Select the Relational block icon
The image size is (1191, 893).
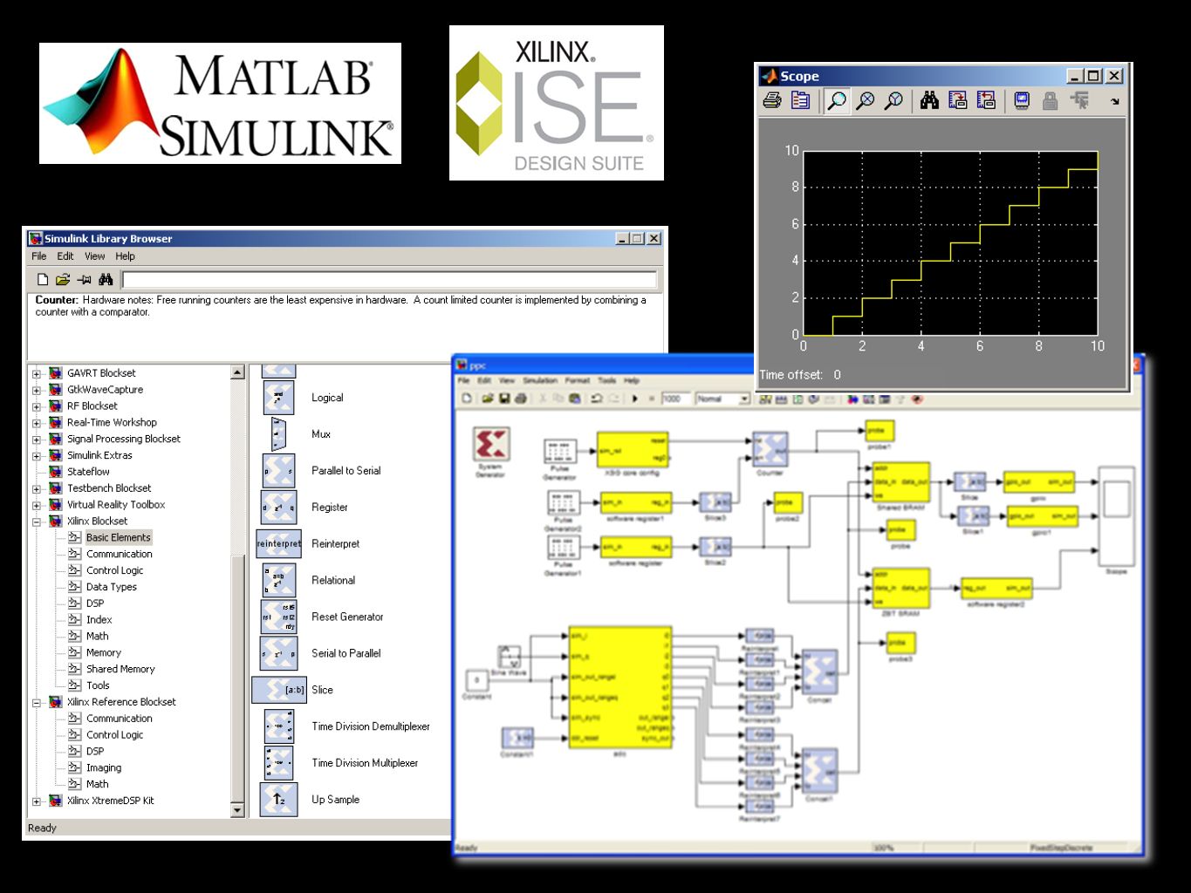(279, 581)
